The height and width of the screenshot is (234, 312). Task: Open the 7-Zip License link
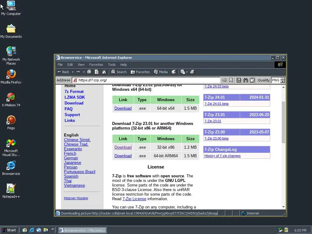point(134,199)
